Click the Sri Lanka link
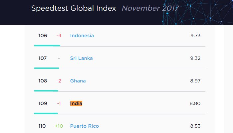This screenshot has height=133, width=233. (81, 58)
